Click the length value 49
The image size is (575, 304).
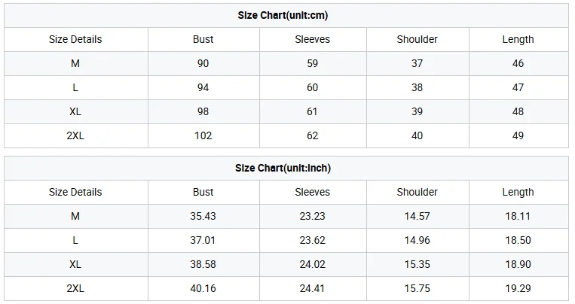point(518,135)
